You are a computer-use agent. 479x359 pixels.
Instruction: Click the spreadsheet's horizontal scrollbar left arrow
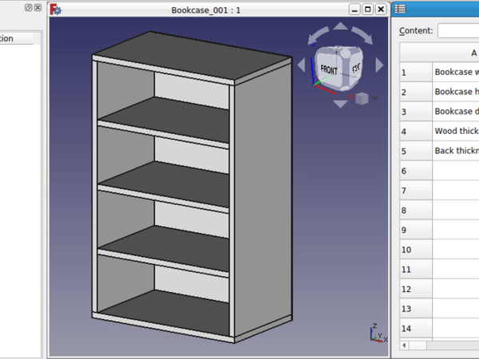pyautogui.click(x=404, y=345)
